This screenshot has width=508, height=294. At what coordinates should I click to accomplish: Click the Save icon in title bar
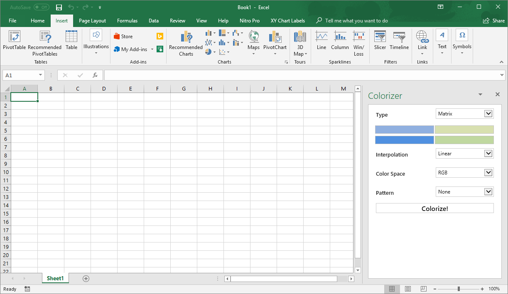coord(59,7)
